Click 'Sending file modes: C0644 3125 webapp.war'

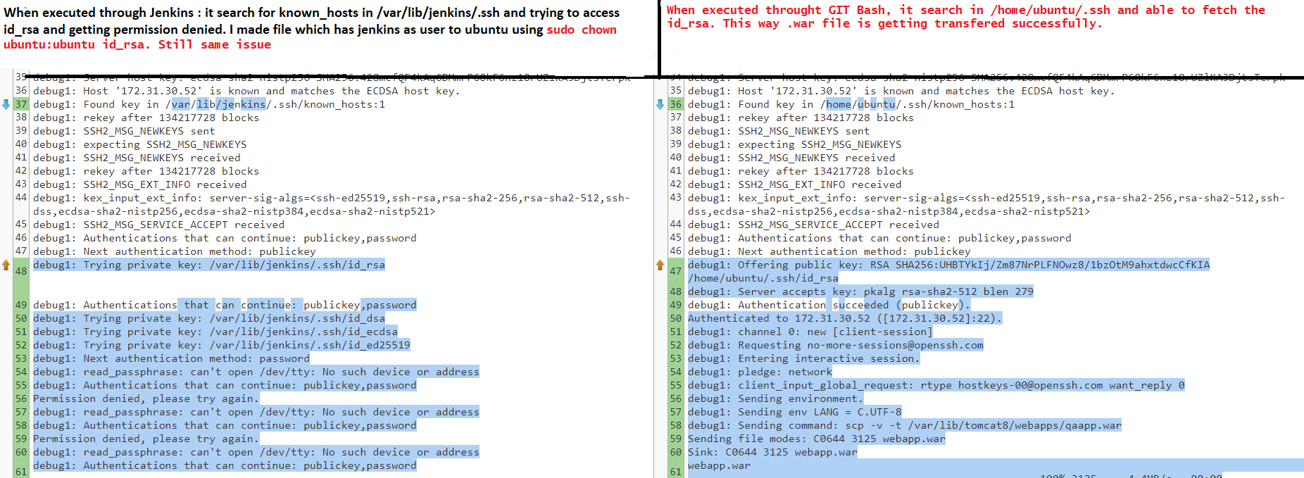[817, 439]
